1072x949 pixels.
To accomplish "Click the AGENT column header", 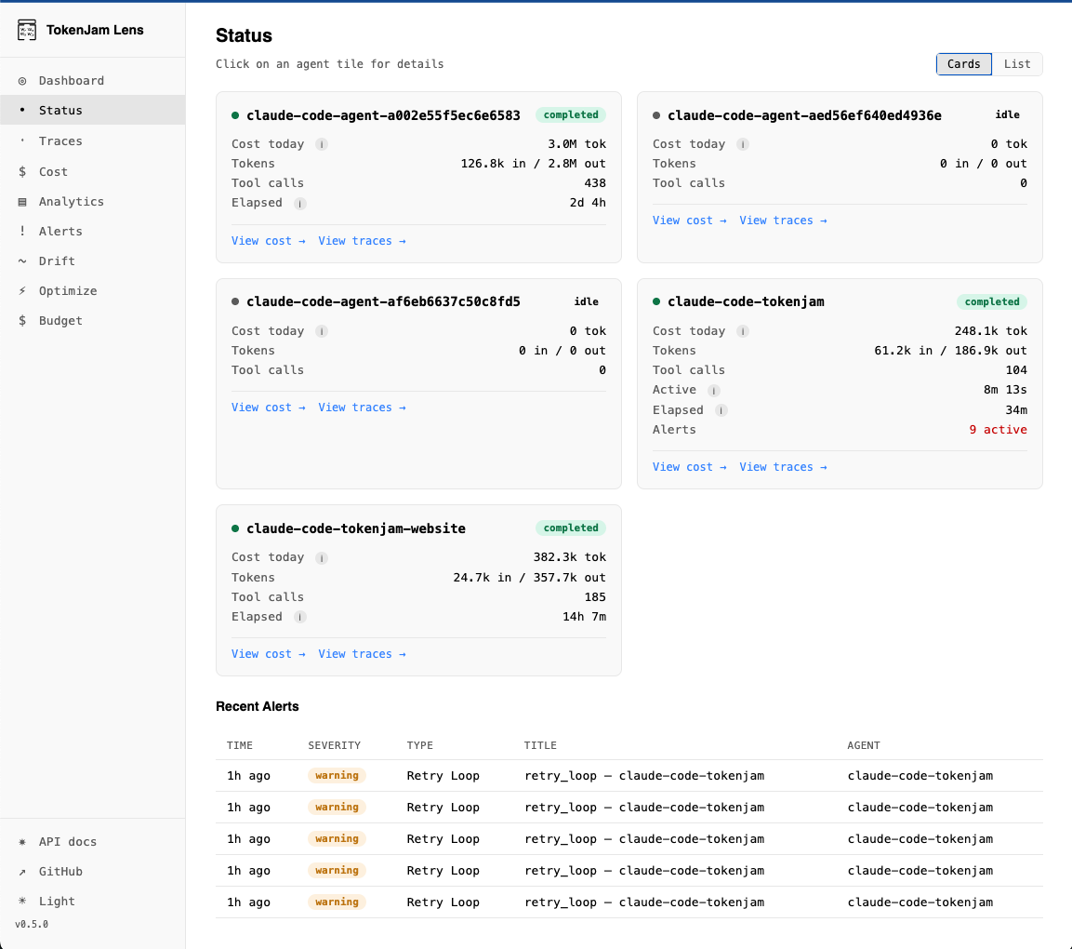I will click(864, 746).
